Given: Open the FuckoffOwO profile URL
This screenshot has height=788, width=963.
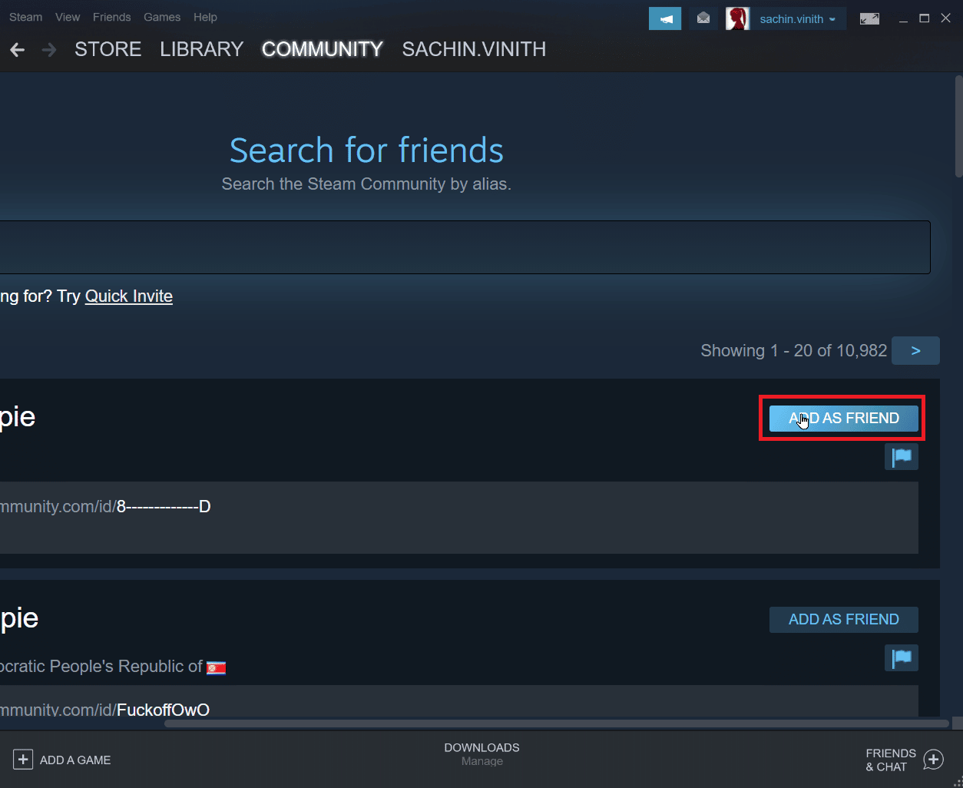Looking at the screenshot, I should click(104, 710).
